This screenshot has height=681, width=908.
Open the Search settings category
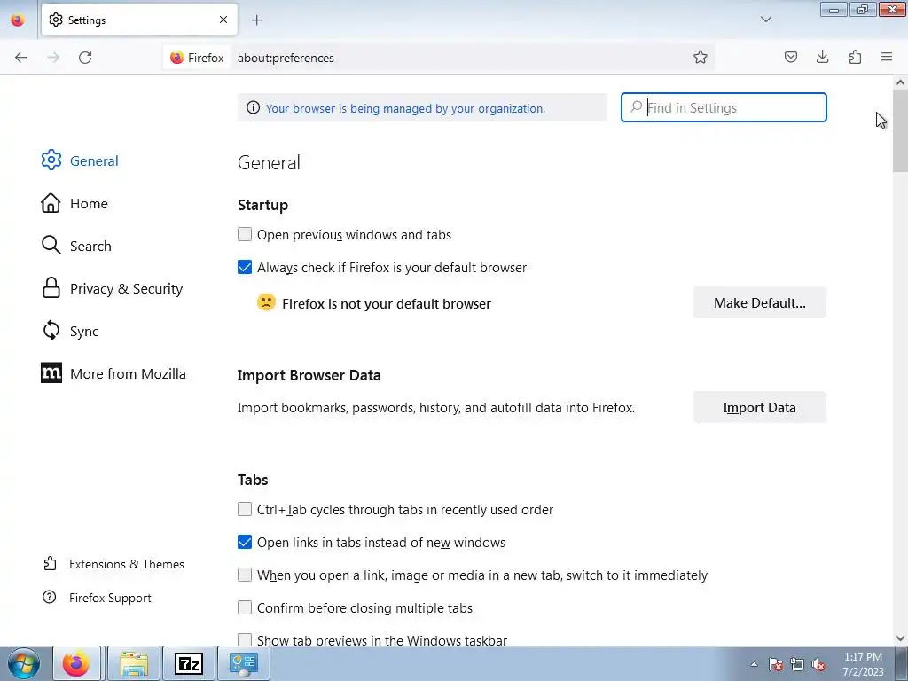76,246
